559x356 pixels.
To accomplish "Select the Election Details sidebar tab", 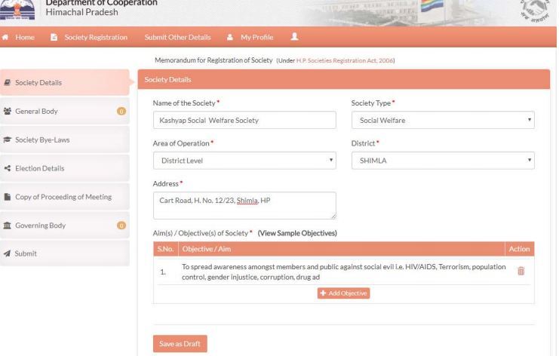I will (65, 168).
